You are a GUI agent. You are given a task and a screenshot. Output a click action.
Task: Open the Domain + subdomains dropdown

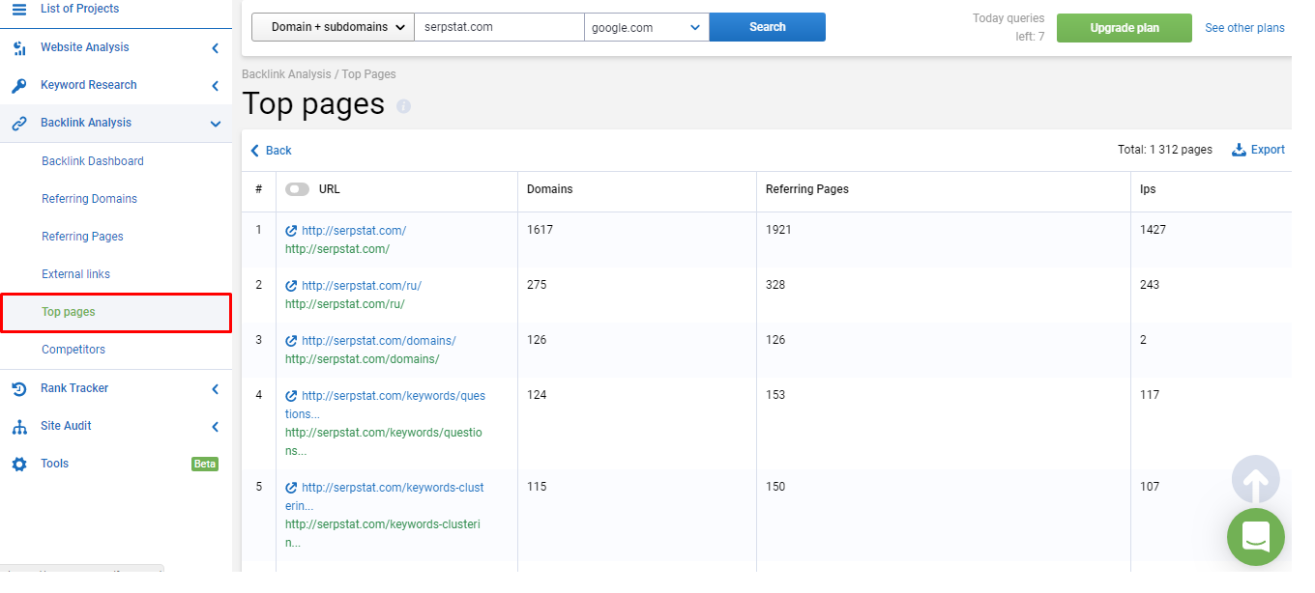coord(333,27)
